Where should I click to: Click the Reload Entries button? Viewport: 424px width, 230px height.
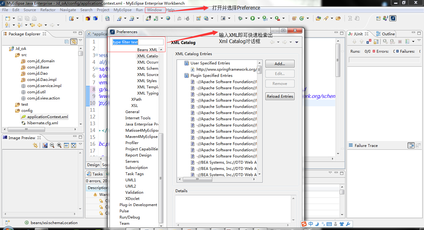(x=280, y=96)
